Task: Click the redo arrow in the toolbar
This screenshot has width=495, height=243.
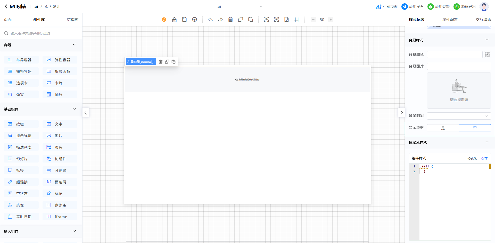Action: 220,20
